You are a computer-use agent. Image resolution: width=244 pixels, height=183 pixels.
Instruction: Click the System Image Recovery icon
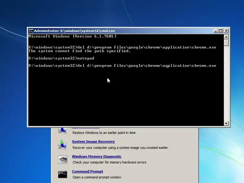point(63,145)
